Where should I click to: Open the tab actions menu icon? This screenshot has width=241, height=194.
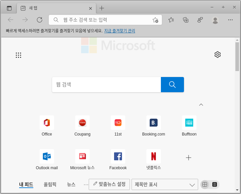[x=9, y=8]
